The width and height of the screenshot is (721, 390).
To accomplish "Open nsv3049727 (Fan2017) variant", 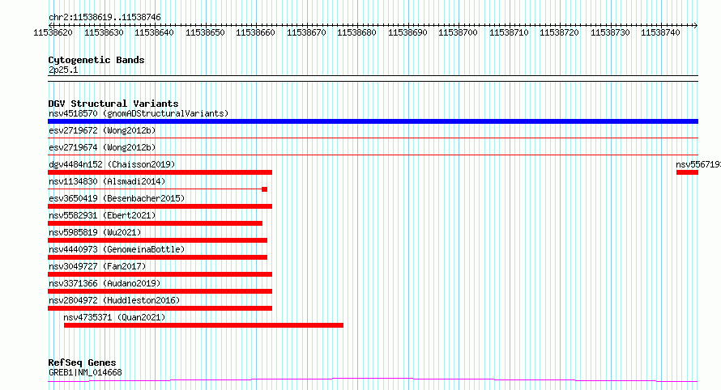I will (x=97, y=266).
